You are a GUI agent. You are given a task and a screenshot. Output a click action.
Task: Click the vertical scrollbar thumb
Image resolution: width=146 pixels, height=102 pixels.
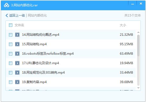click(138, 45)
